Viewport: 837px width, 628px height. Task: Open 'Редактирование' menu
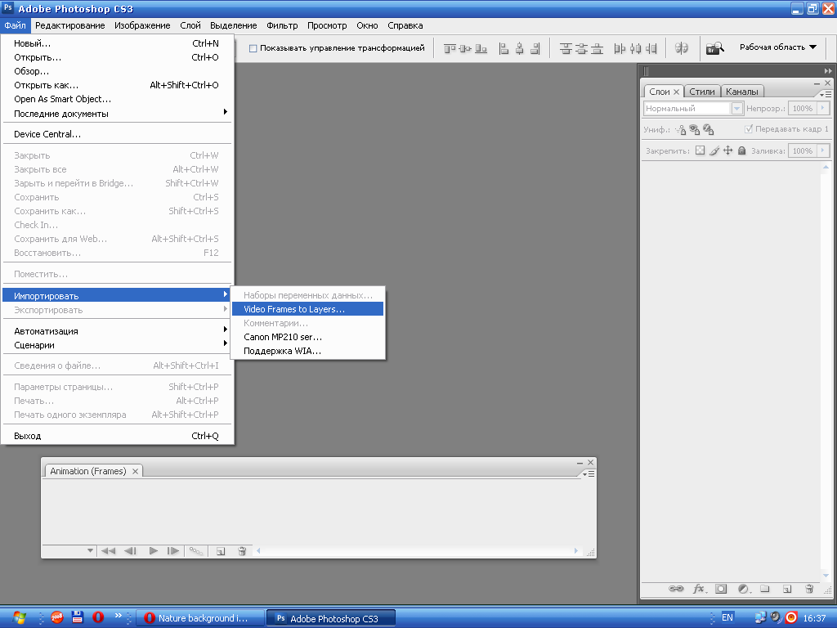tap(70, 25)
